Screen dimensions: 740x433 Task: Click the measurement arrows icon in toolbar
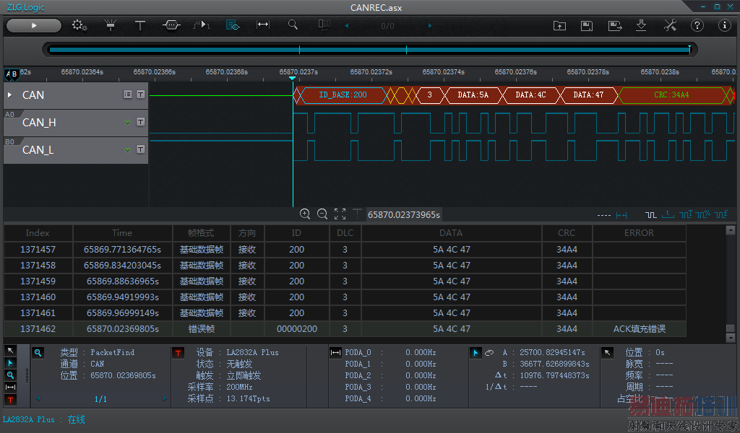[263, 25]
